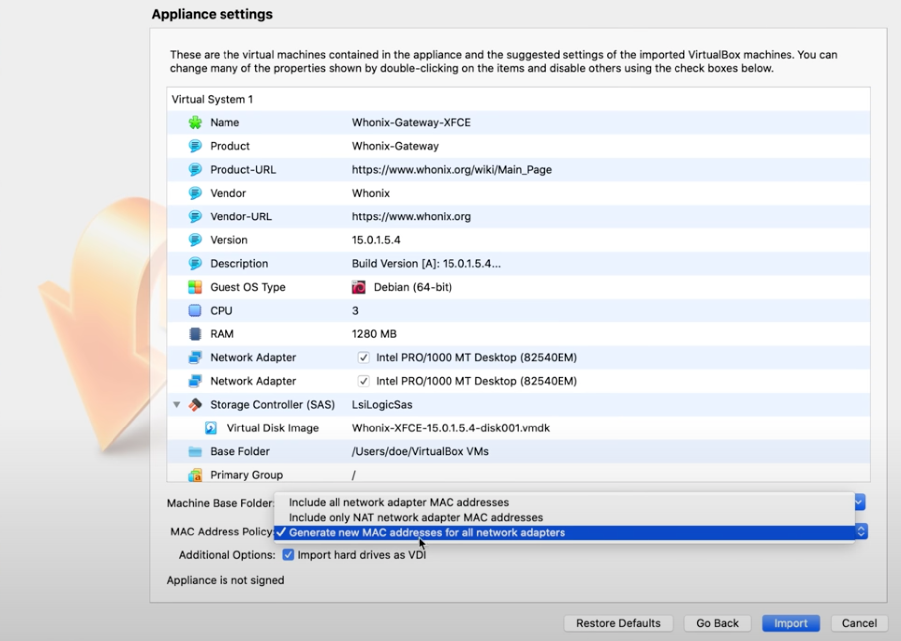Click the Import button
Image resolution: width=901 pixels, height=641 pixels.
(790, 623)
